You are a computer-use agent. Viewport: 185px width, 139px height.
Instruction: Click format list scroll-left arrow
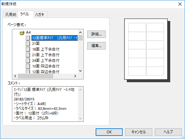point(15,76)
